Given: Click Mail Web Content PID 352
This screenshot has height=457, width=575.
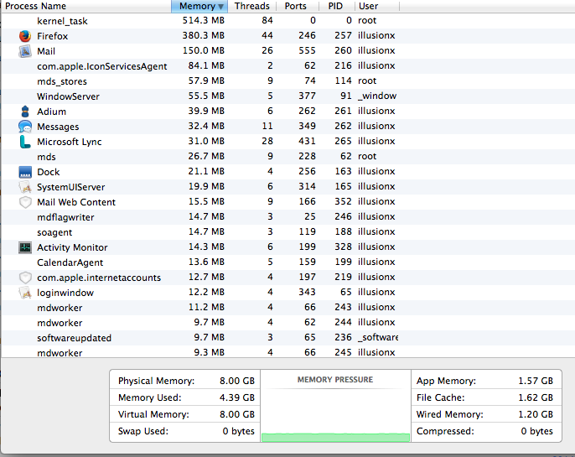Looking at the screenshot, I should coord(343,201).
